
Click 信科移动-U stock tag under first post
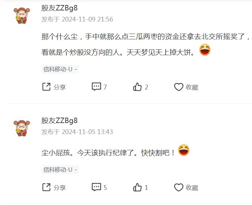click(x=60, y=69)
